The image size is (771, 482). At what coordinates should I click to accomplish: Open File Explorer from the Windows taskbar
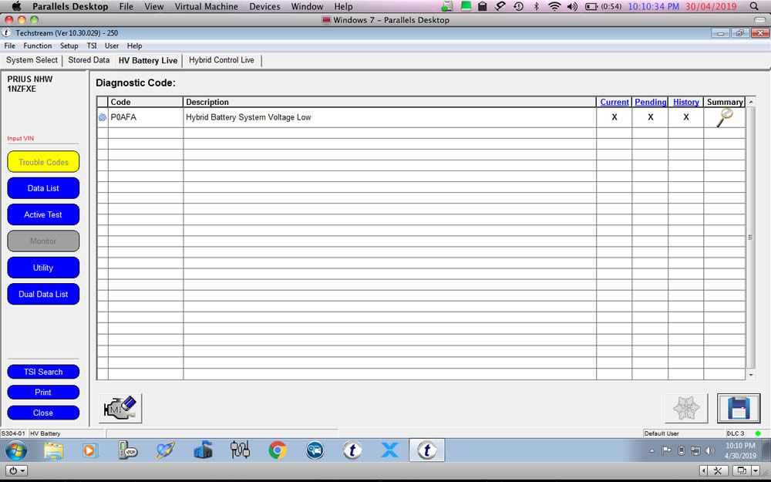(x=54, y=450)
